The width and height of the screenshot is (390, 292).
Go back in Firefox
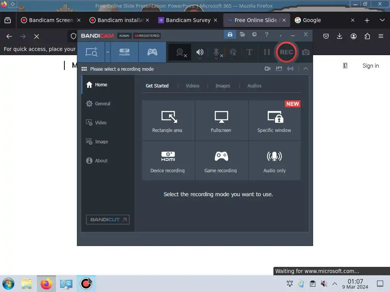[x=9, y=36]
